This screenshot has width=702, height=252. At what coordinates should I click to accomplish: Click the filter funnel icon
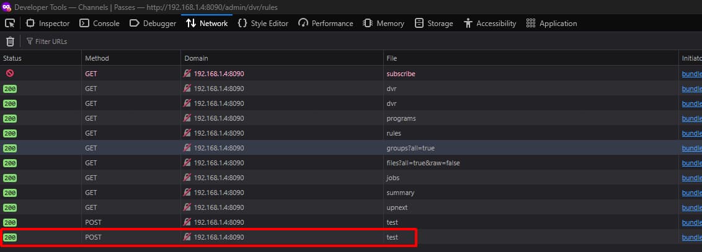click(29, 41)
